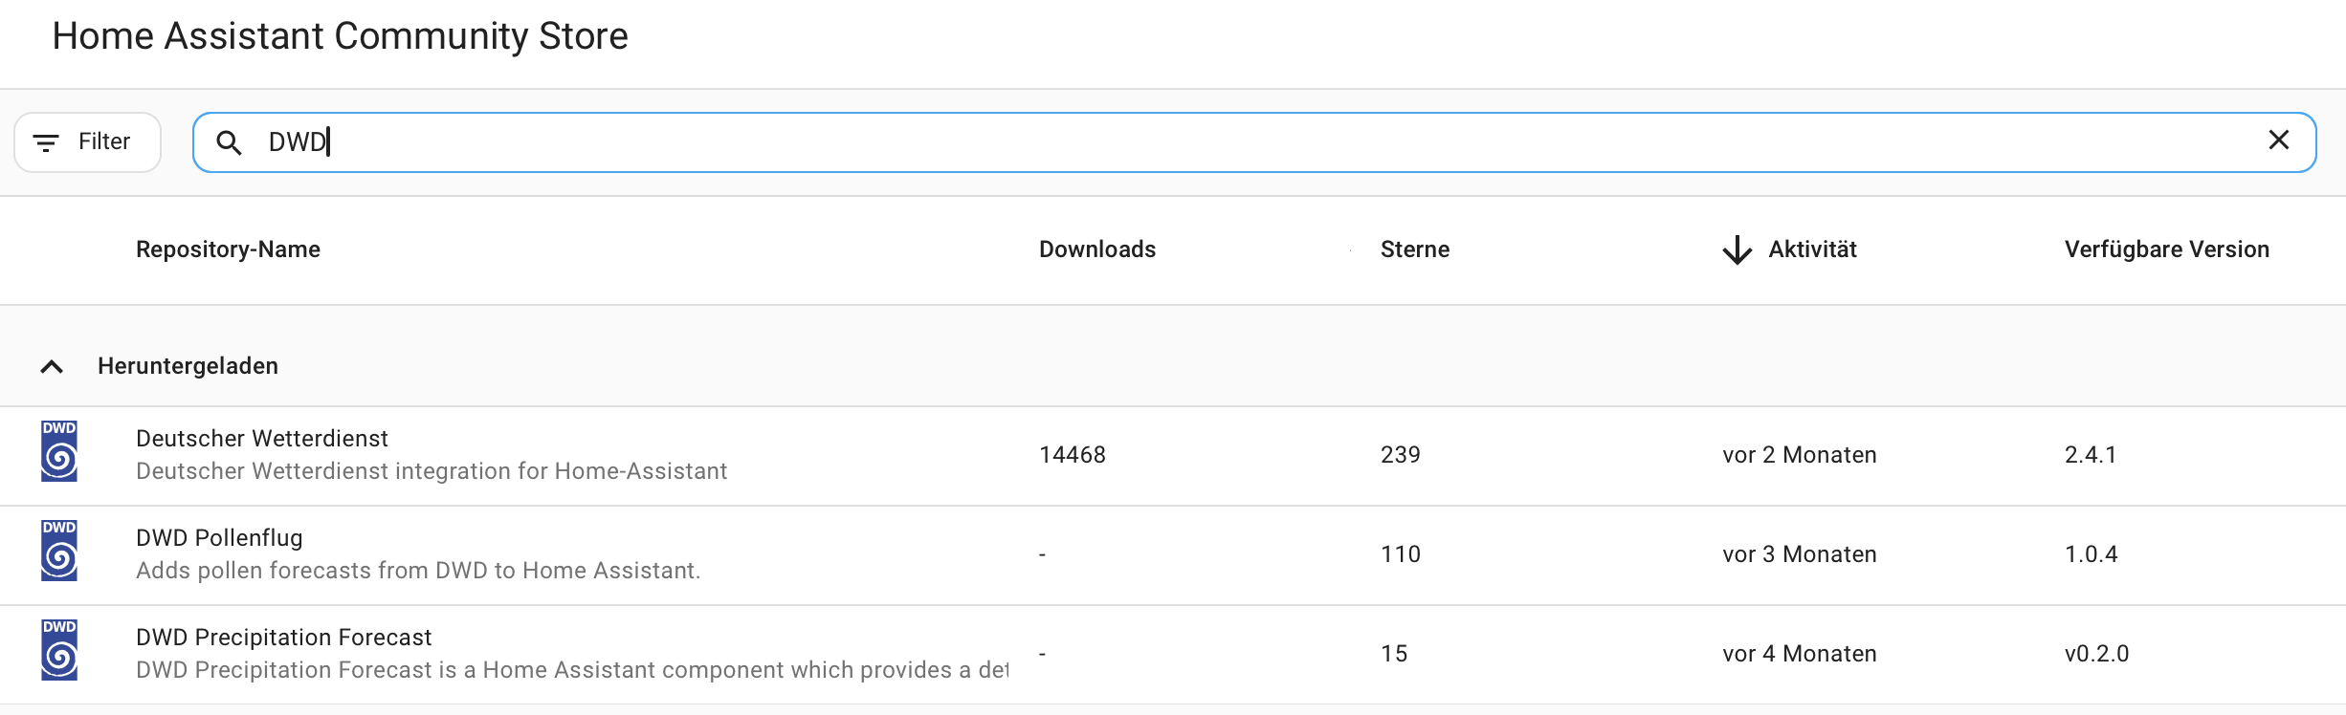Click version 2.4.1 of Deutscher Wetterdienst
The image size is (2346, 715).
(2090, 455)
